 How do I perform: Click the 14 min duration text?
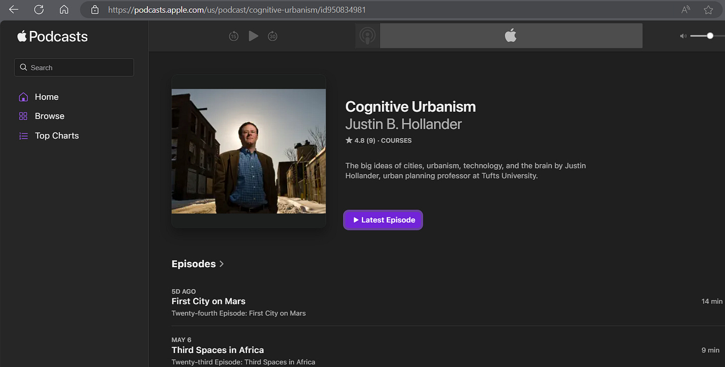712,301
